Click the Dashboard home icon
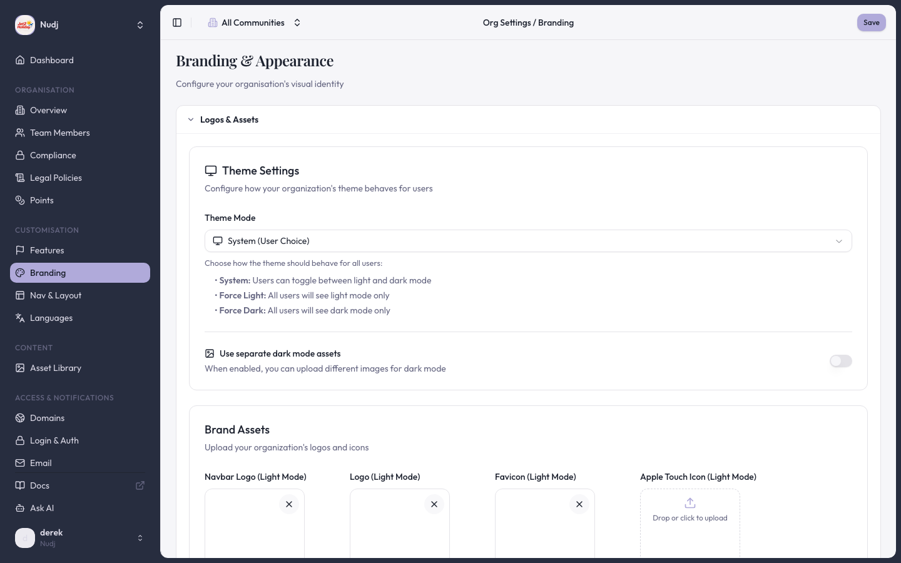The height and width of the screenshot is (563, 901). (20, 60)
